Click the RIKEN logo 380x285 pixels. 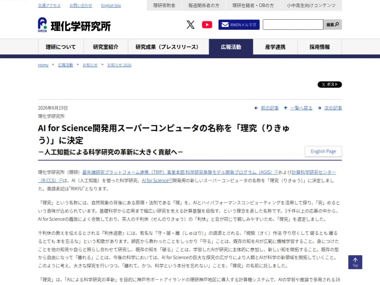[x=74, y=25]
